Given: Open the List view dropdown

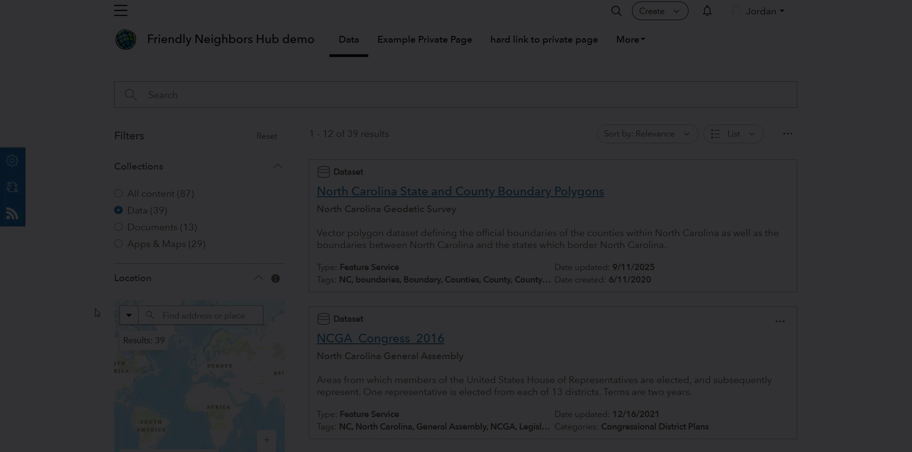Looking at the screenshot, I should click(733, 134).
